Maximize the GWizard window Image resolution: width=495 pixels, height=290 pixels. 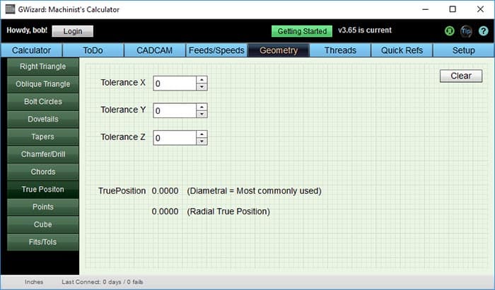coord(453,9)
